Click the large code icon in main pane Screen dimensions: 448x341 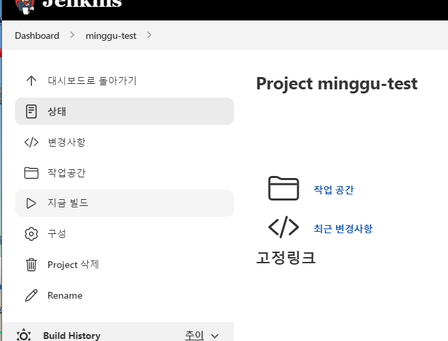[284, 227]
